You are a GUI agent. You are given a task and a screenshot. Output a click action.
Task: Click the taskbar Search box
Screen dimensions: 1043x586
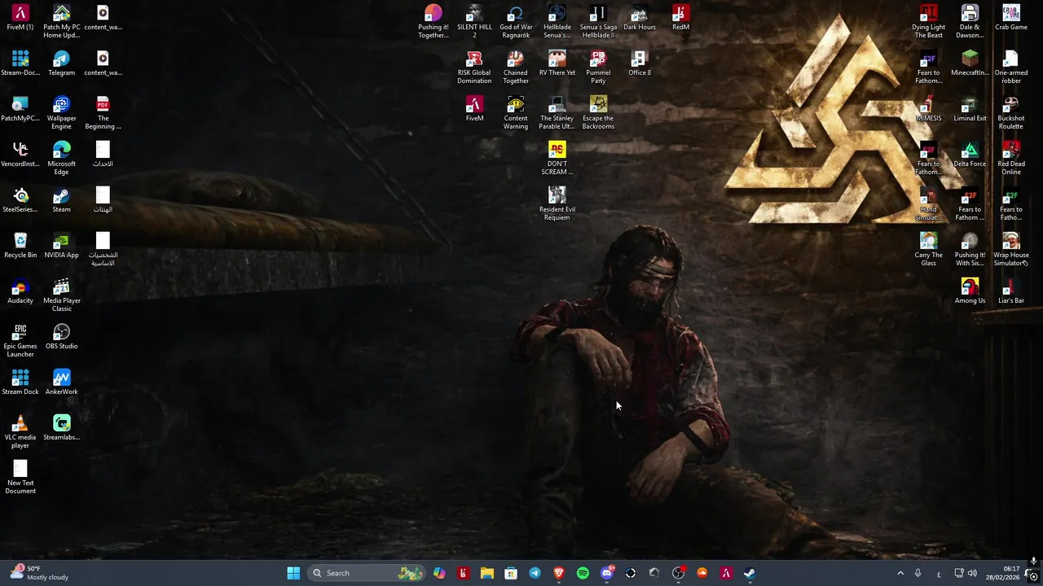point(367,573)
